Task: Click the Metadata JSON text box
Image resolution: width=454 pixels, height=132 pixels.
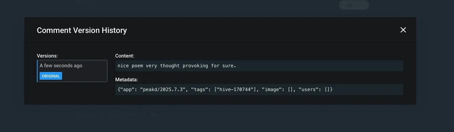Action: tap(259, 90)
